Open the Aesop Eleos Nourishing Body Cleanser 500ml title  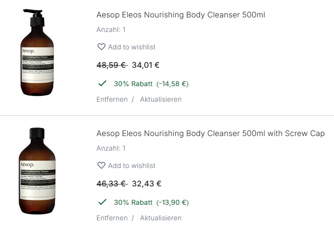[181, 15]
